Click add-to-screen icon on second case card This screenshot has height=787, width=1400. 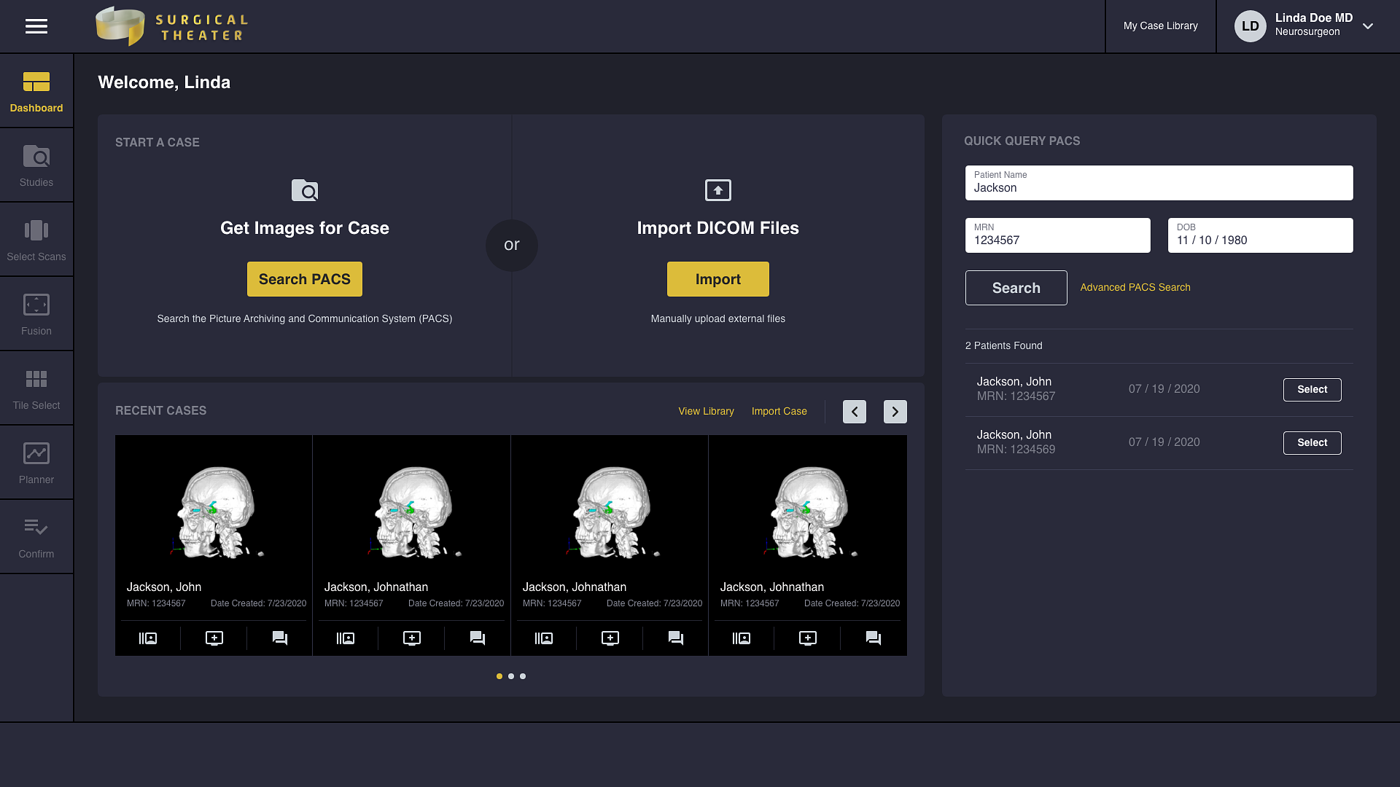coord(412,638)
